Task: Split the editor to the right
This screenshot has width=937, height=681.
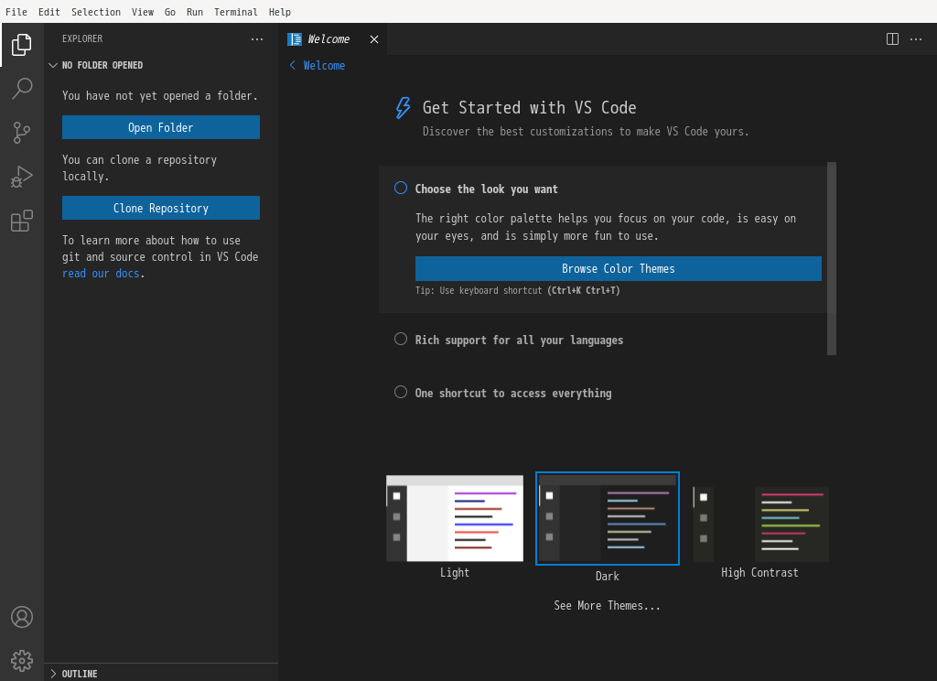Action: coord(892,39)
